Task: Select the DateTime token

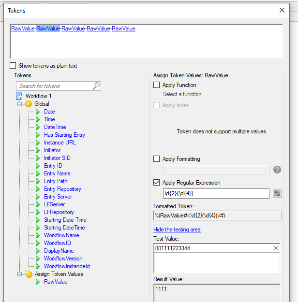Action: [55, 127]
